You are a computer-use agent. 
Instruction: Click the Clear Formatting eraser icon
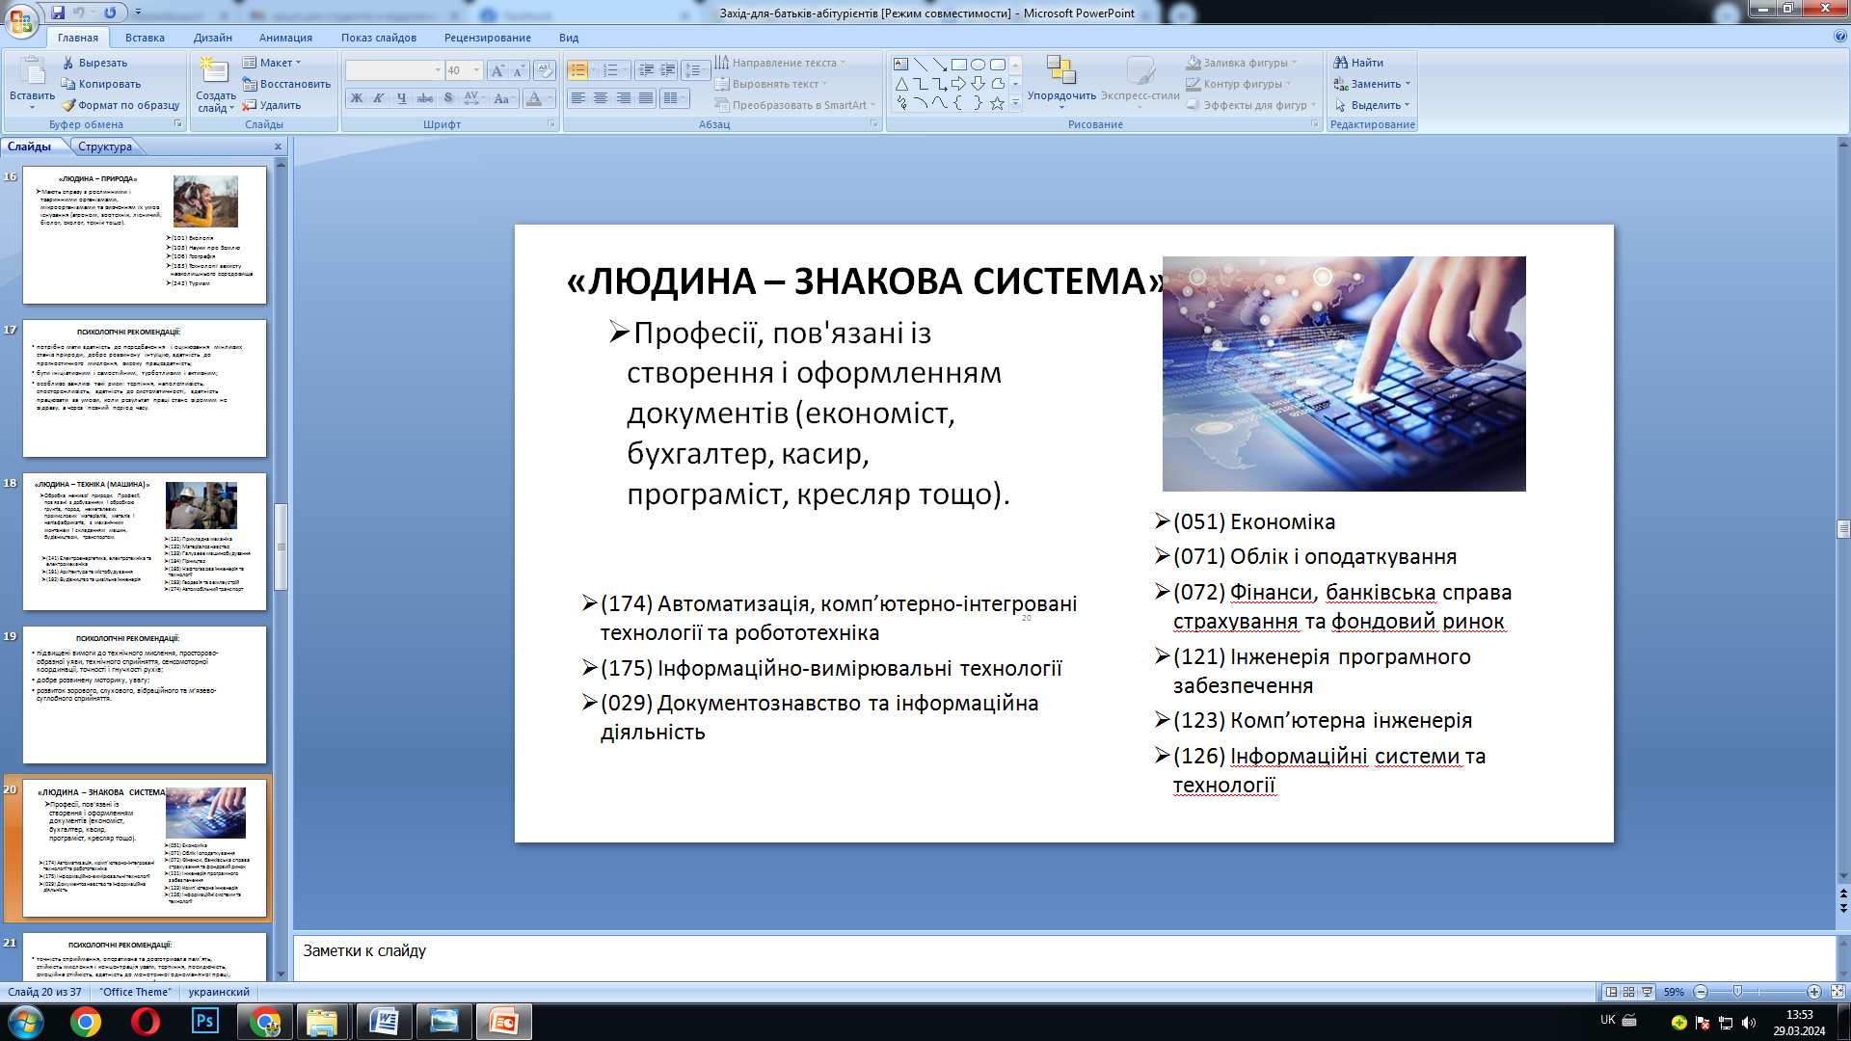click(x=545, y=70)
